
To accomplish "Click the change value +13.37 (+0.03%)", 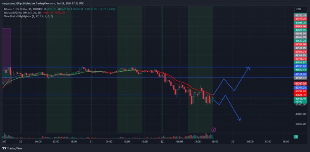I will point(107,9).
